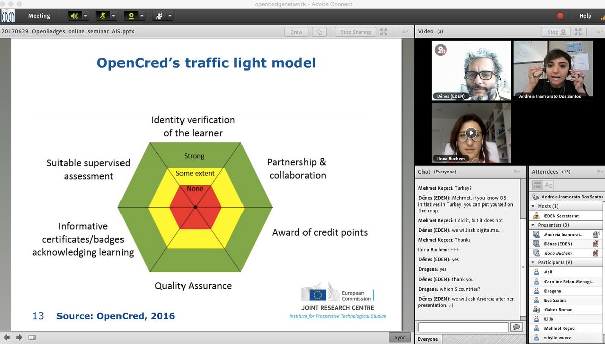
Task: Mute the conference speaker audio
Action: pos(74,16)
